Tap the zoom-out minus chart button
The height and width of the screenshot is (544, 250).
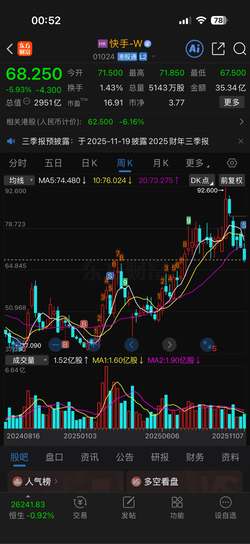point(56,345)
